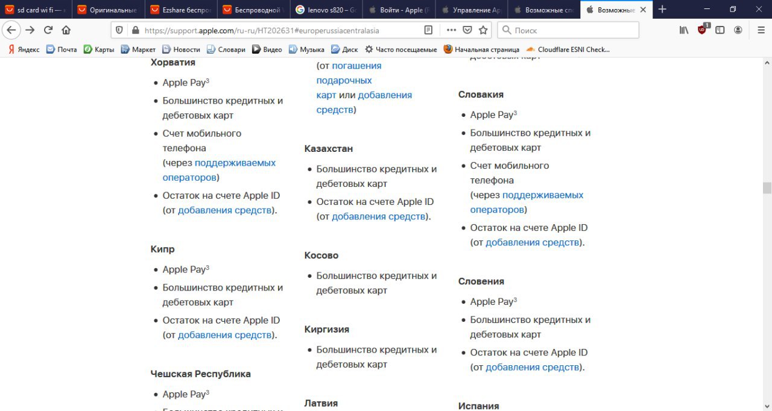
Task: Open the Маркет bookmark
Action: [138, 49]
